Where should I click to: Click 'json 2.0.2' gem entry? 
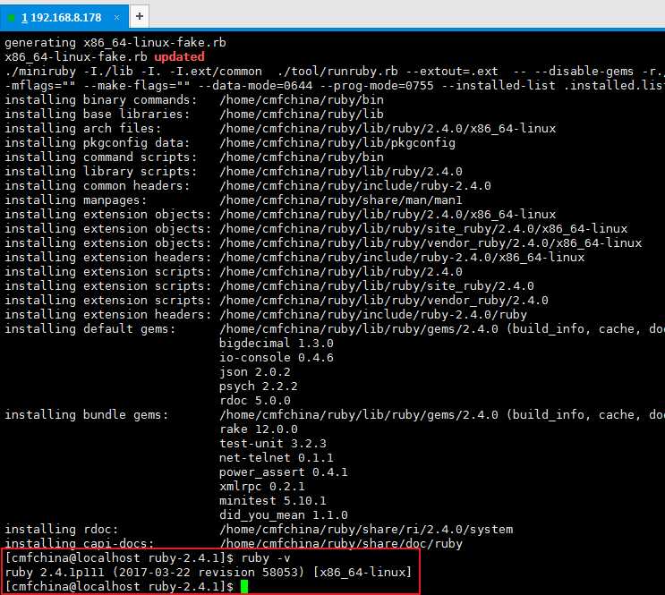(x=255, y=372)
